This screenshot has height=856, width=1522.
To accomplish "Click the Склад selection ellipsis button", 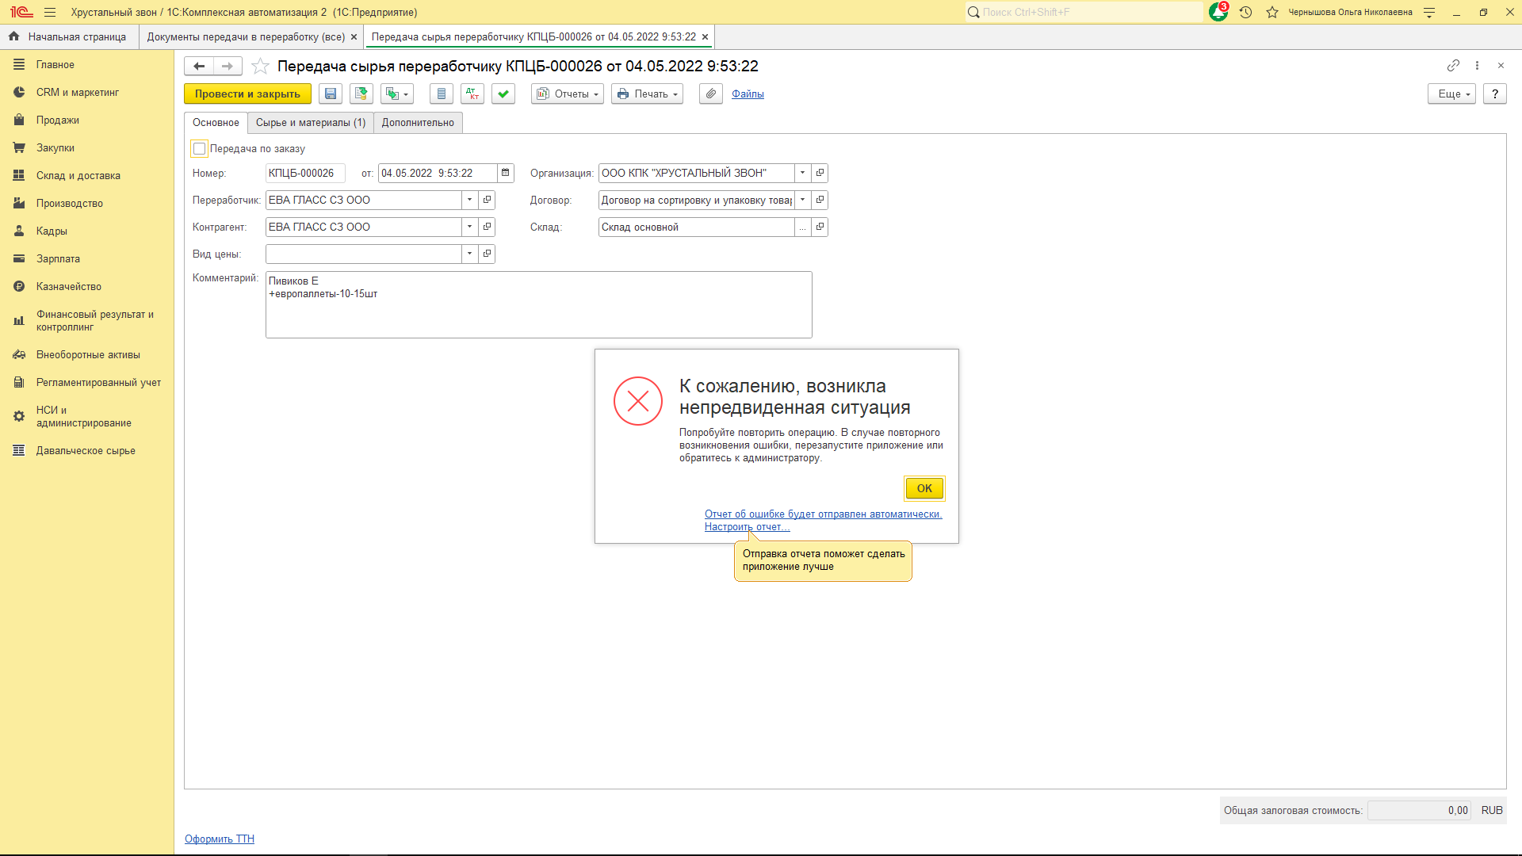I will [802, 227].
